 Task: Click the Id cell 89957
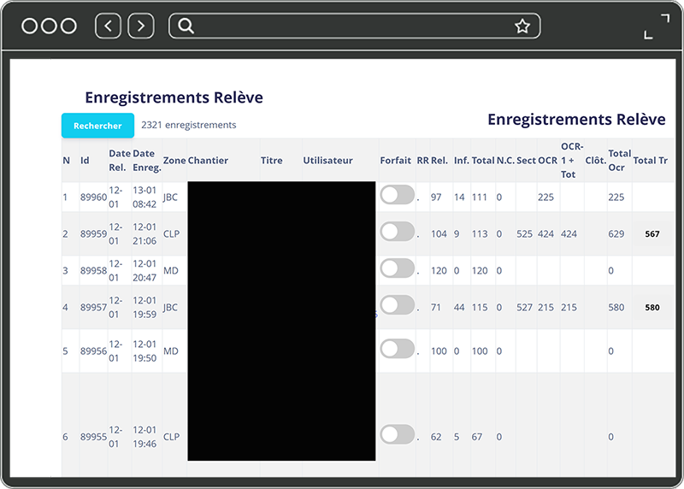(93, 307)
